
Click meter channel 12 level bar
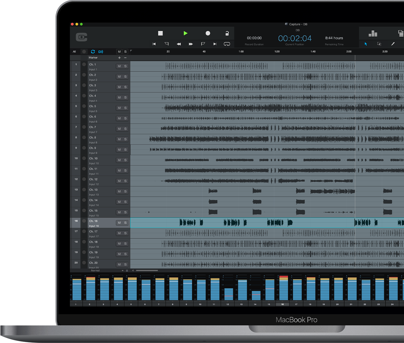click(x=229, y=294)
